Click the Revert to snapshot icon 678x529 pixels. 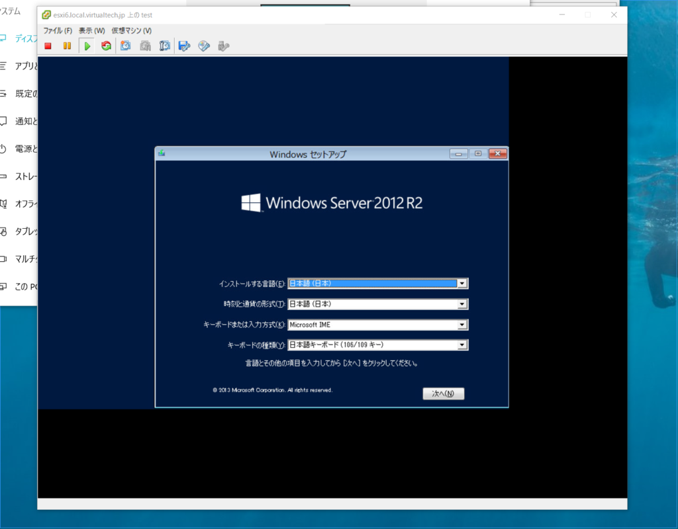pos(145,46)
